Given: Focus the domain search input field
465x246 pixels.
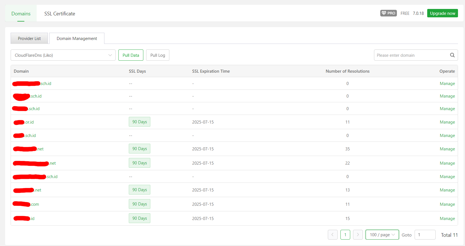Looking at the screenshot, I should pyautogui.click(x=412, y=55).
